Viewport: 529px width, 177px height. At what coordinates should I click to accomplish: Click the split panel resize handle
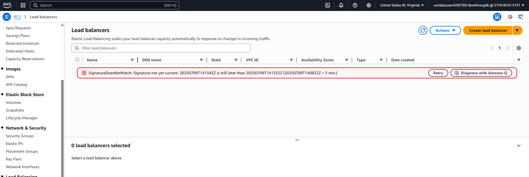[x=297, y=140]
